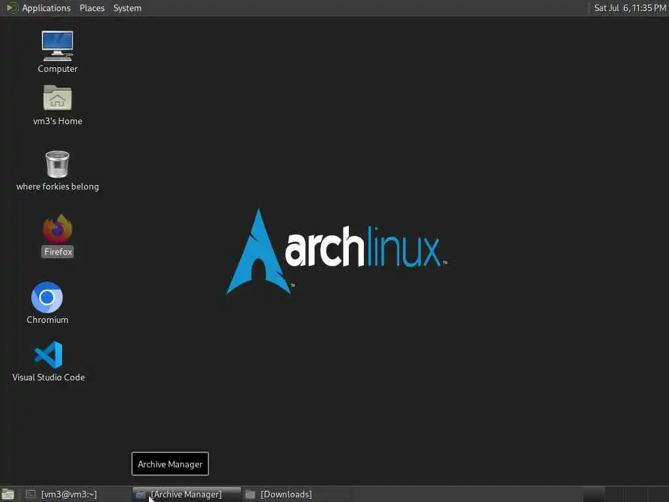This screenshot has width=669, height=502.
Task: Click the show desktop button in bottom panel
Action: (x=8, y=494)
